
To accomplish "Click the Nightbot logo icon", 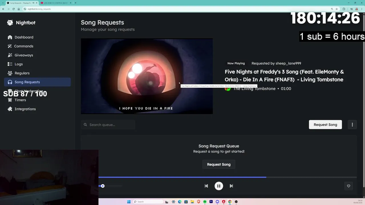I will [x=10, y=23].
